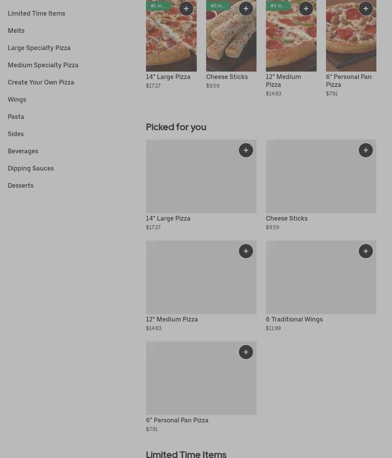Click the top-row Cheese Sticks photo
The width and height of the screenshot is (392, 458).
(231, 43)
